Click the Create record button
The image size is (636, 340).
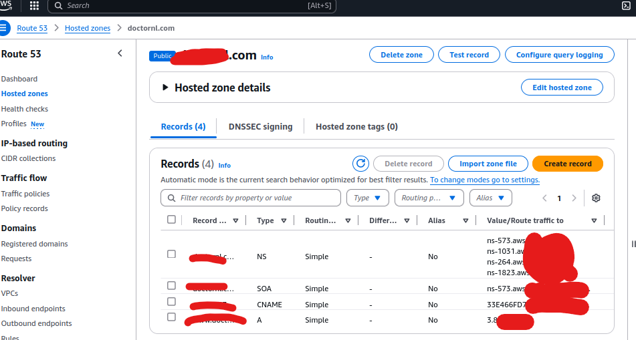(567, 164)
